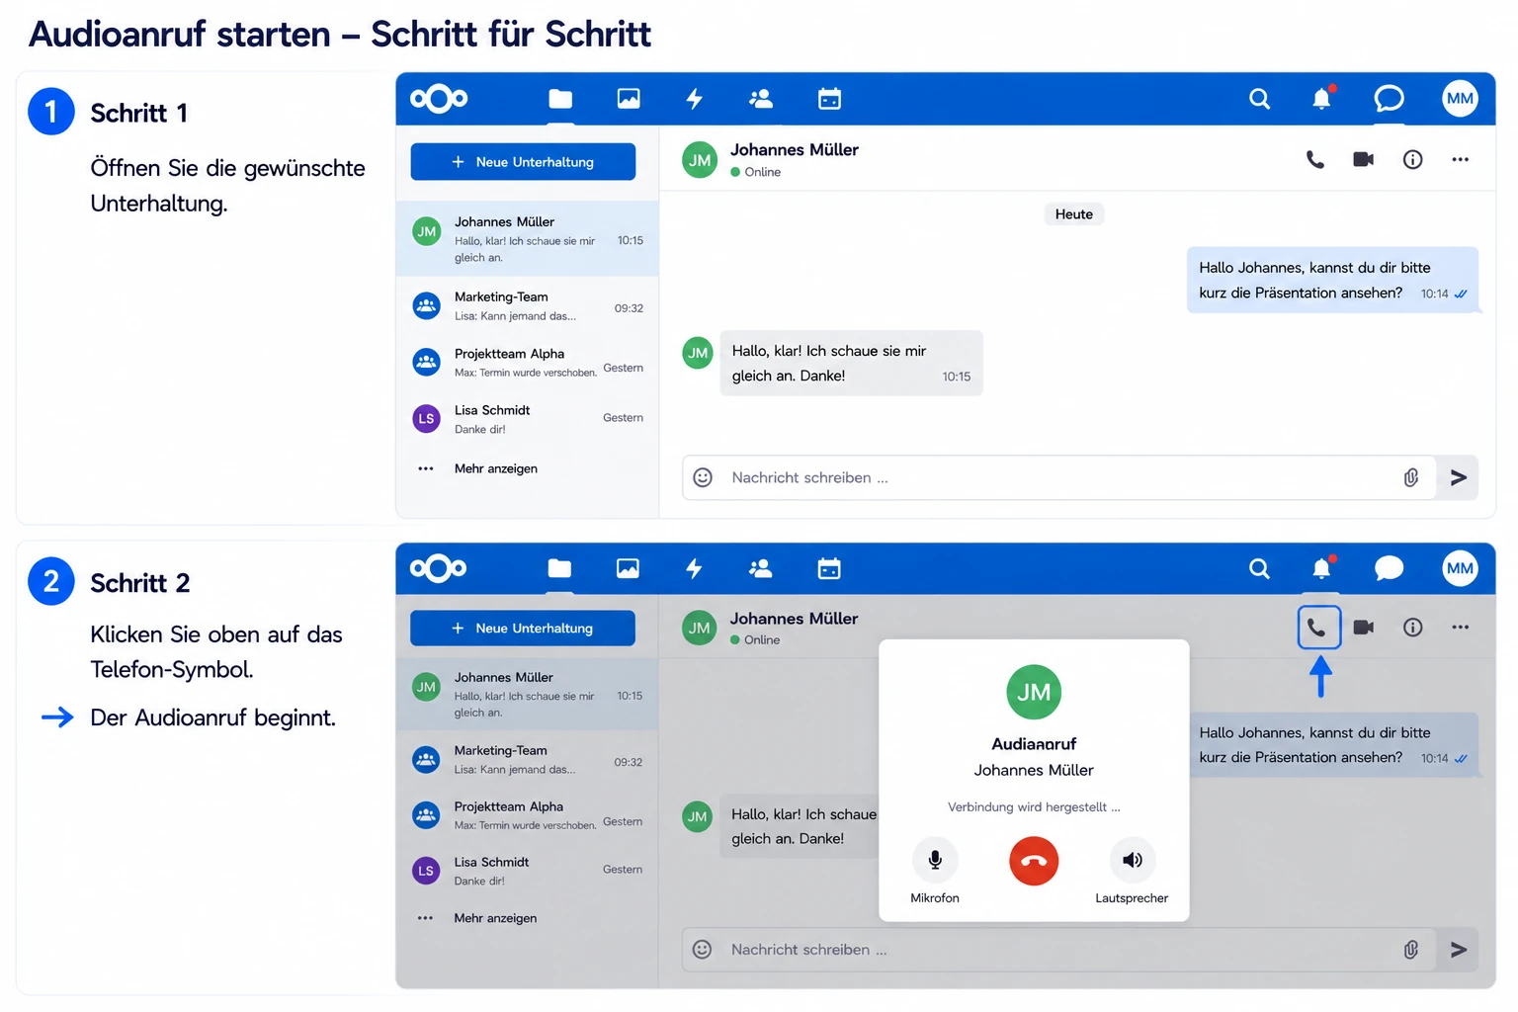Attach file paperclip in Schritt 1 message box
Image resolution: width=1518 pixels, height=1012 pixels.
coord(1411,477)
